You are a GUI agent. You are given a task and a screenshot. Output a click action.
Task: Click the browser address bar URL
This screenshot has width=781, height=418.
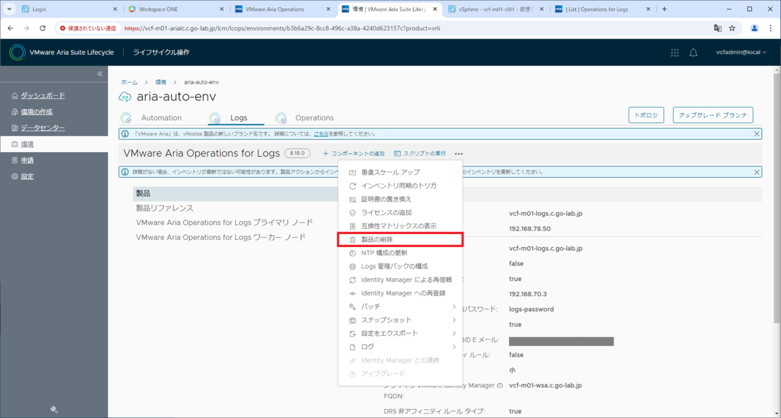[282, 29]
